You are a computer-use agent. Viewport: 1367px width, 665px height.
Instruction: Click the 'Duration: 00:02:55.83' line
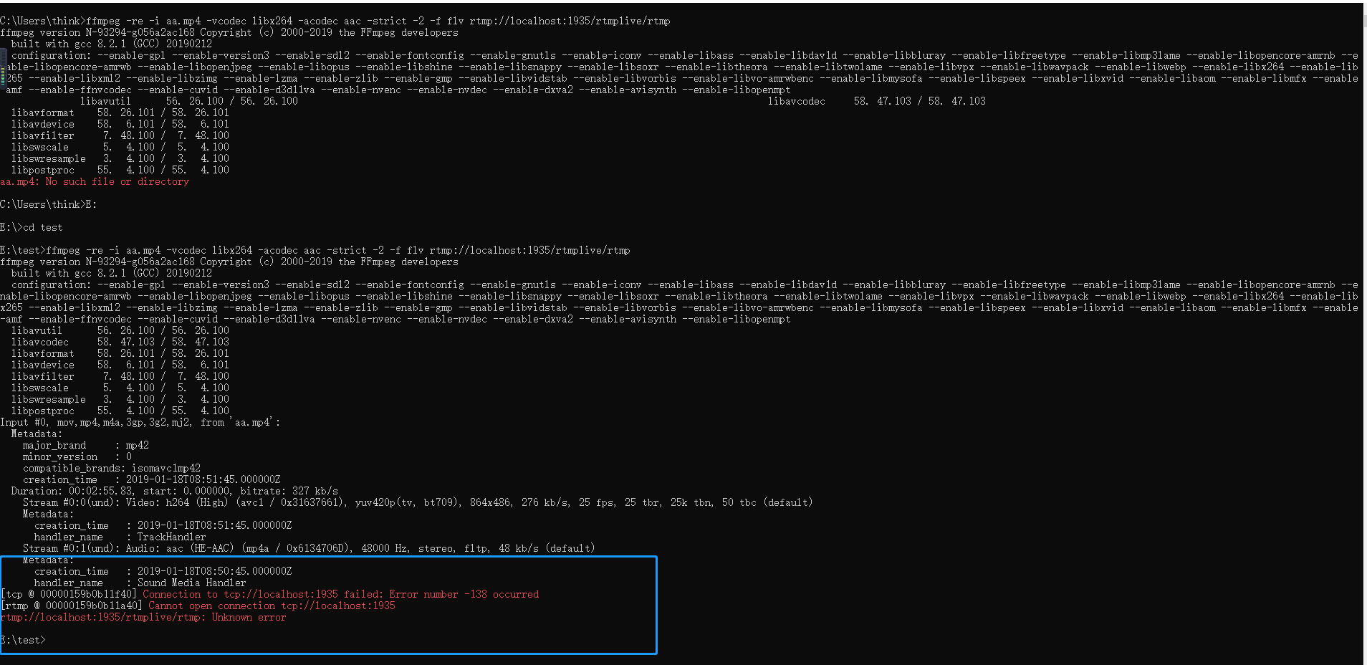pyautogui.click(x=175, y=491)
